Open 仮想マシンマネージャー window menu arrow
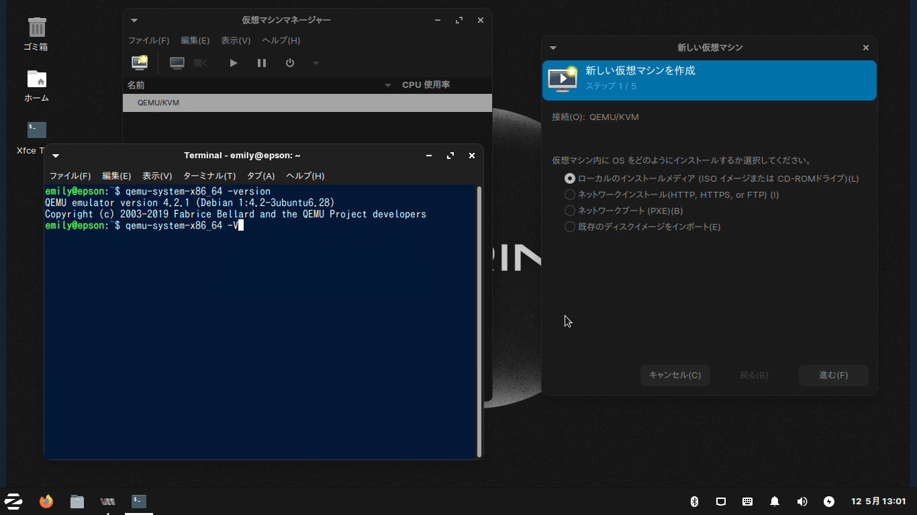This screenshot has height=515, width=917. point(134,20)
